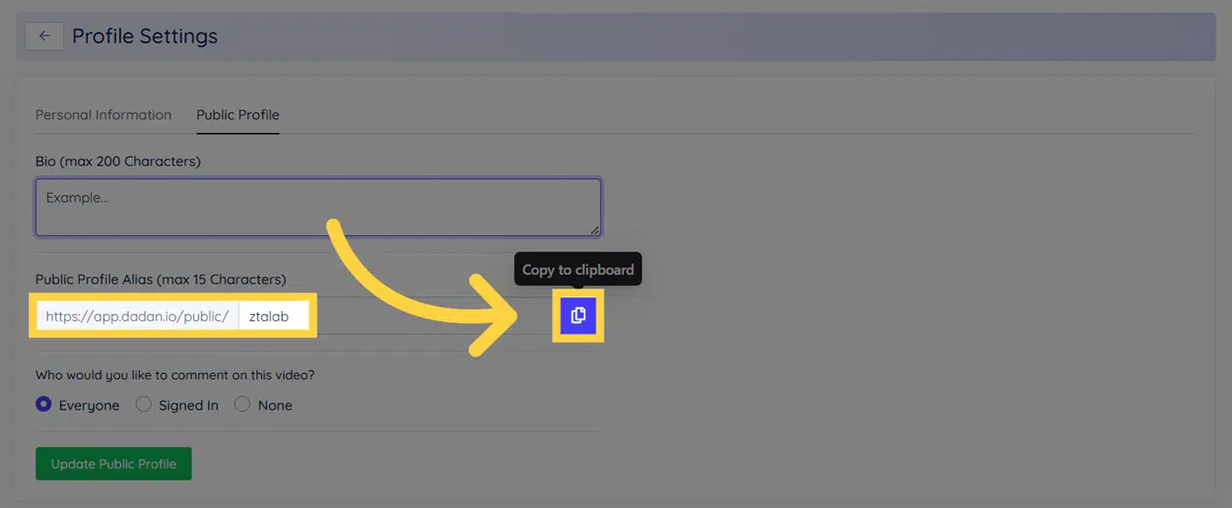Click the Profile Settings heading

145,36
